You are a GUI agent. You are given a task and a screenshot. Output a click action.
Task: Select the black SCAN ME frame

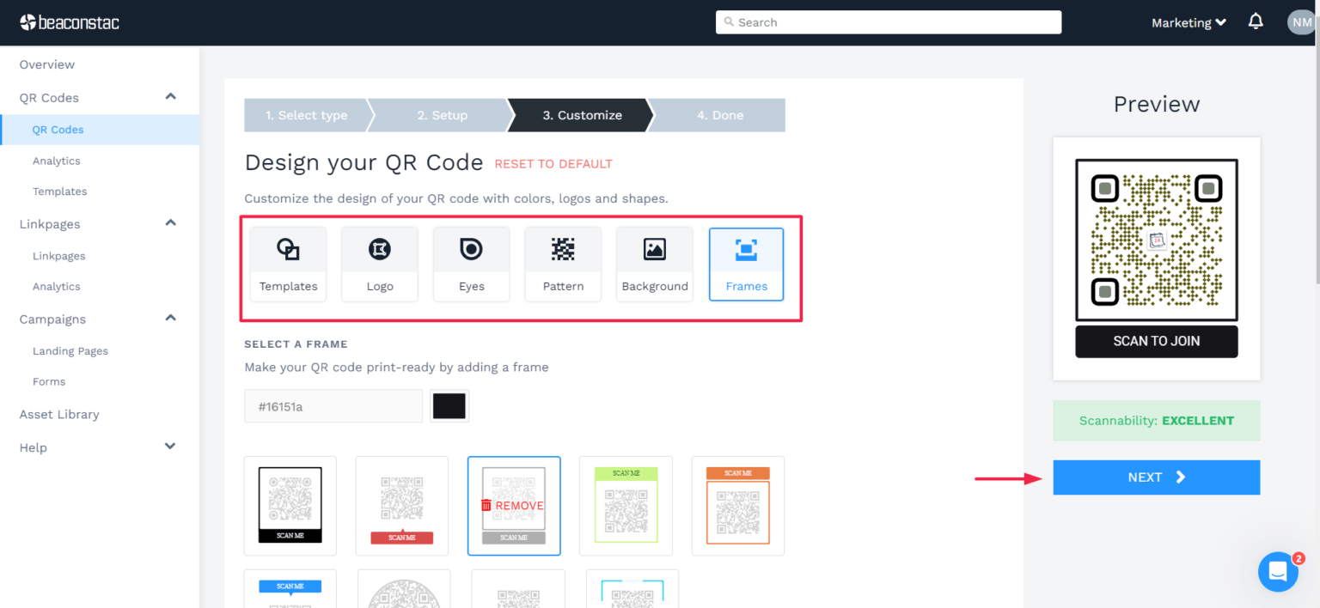290,506
